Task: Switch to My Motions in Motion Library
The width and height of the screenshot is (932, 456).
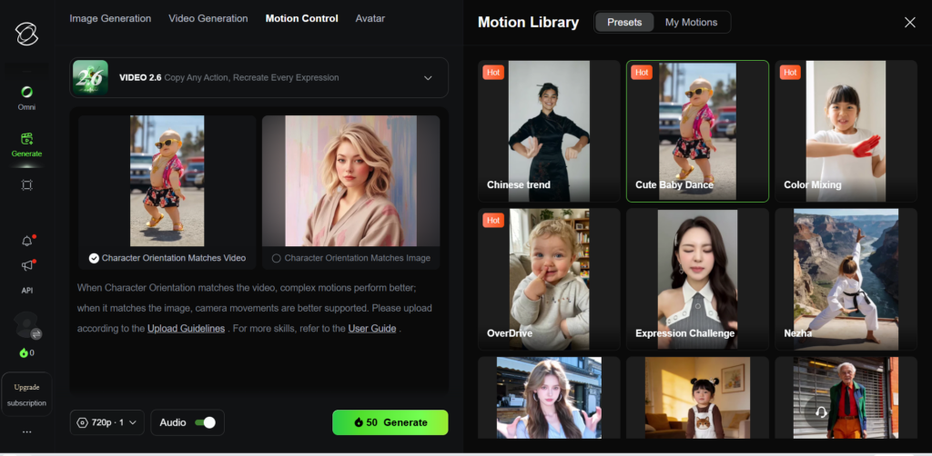Action: click(692, 23)
